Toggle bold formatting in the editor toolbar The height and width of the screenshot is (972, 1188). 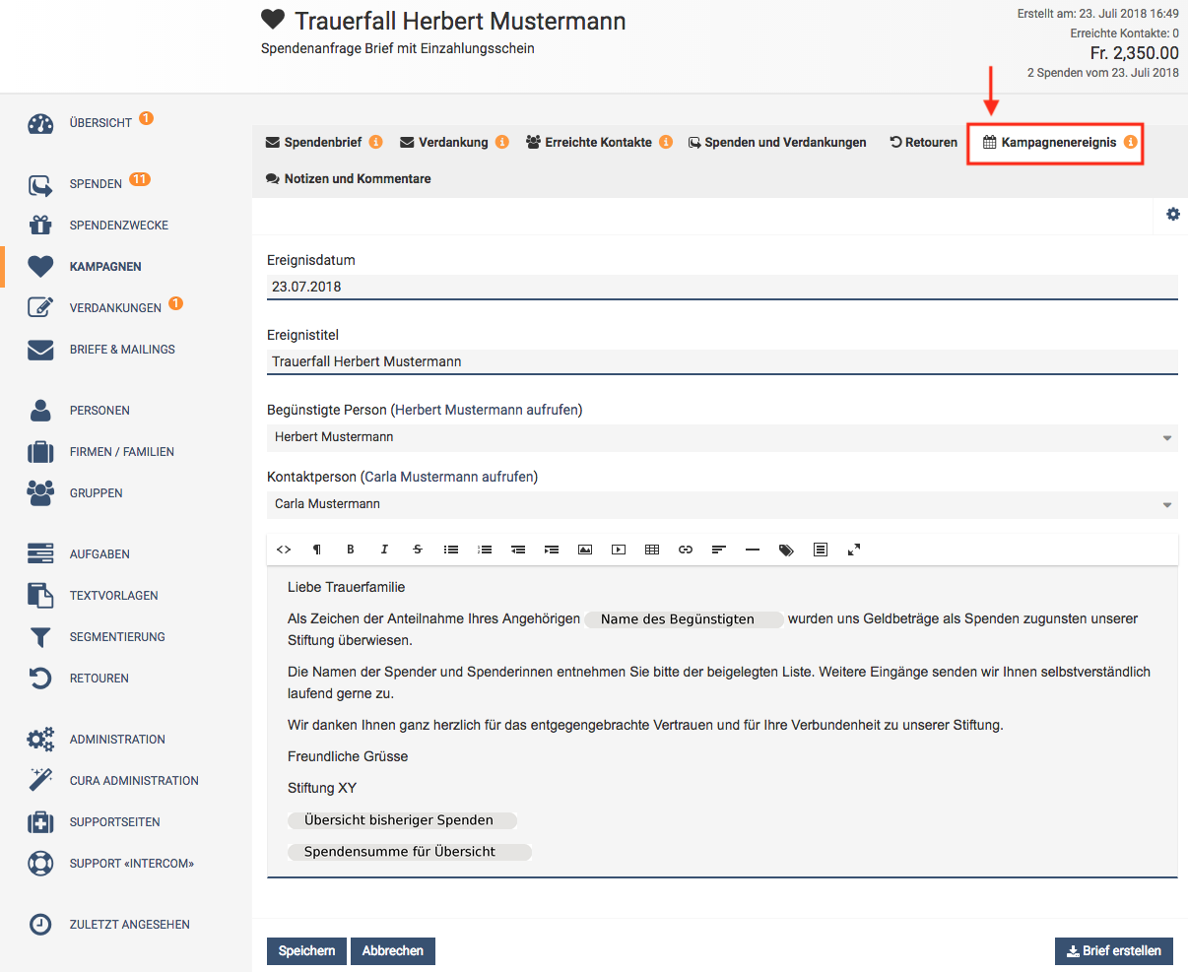351,550
